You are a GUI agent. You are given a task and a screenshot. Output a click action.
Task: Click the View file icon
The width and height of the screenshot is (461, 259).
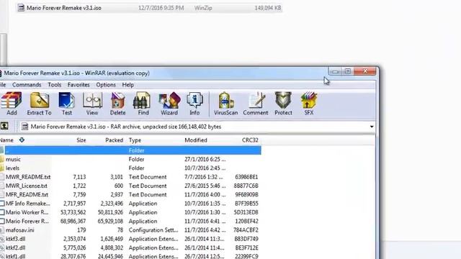click(x=92, y=104)
